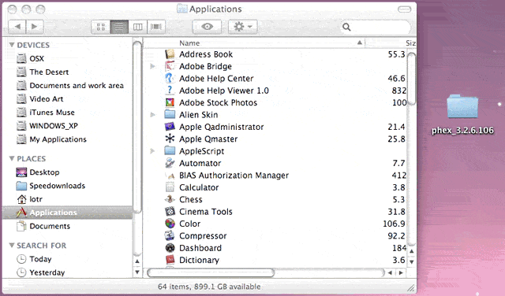
Task: Expand the AppleScript folder
Action: tap(152, 151)
